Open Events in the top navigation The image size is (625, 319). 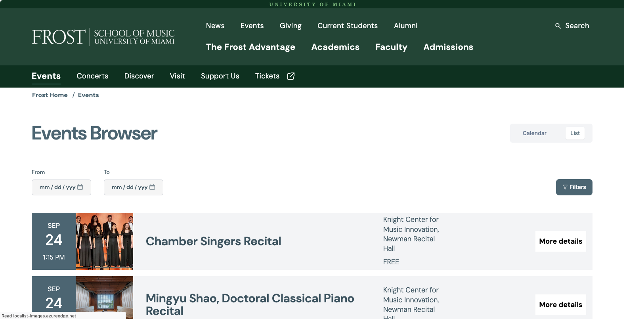(x=252, y=26)
